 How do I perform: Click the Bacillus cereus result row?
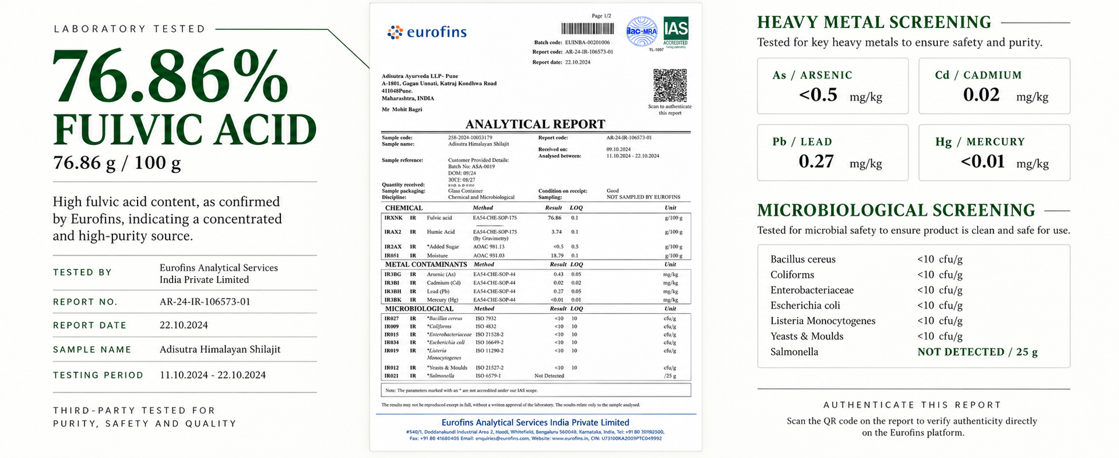[x=913, y=259]
